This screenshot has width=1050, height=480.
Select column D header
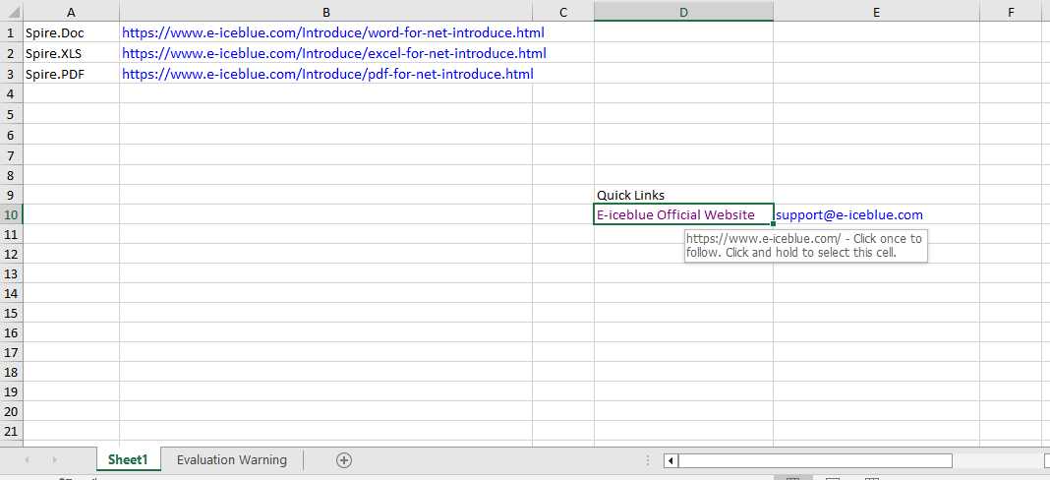(x=683, y=12)
